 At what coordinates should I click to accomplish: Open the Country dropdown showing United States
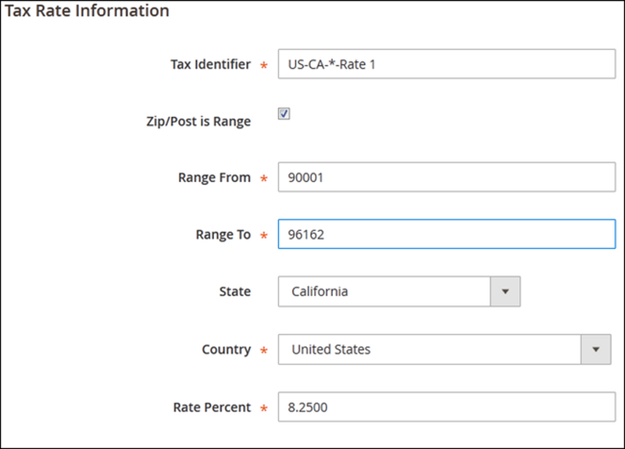[x=430, y=349]
